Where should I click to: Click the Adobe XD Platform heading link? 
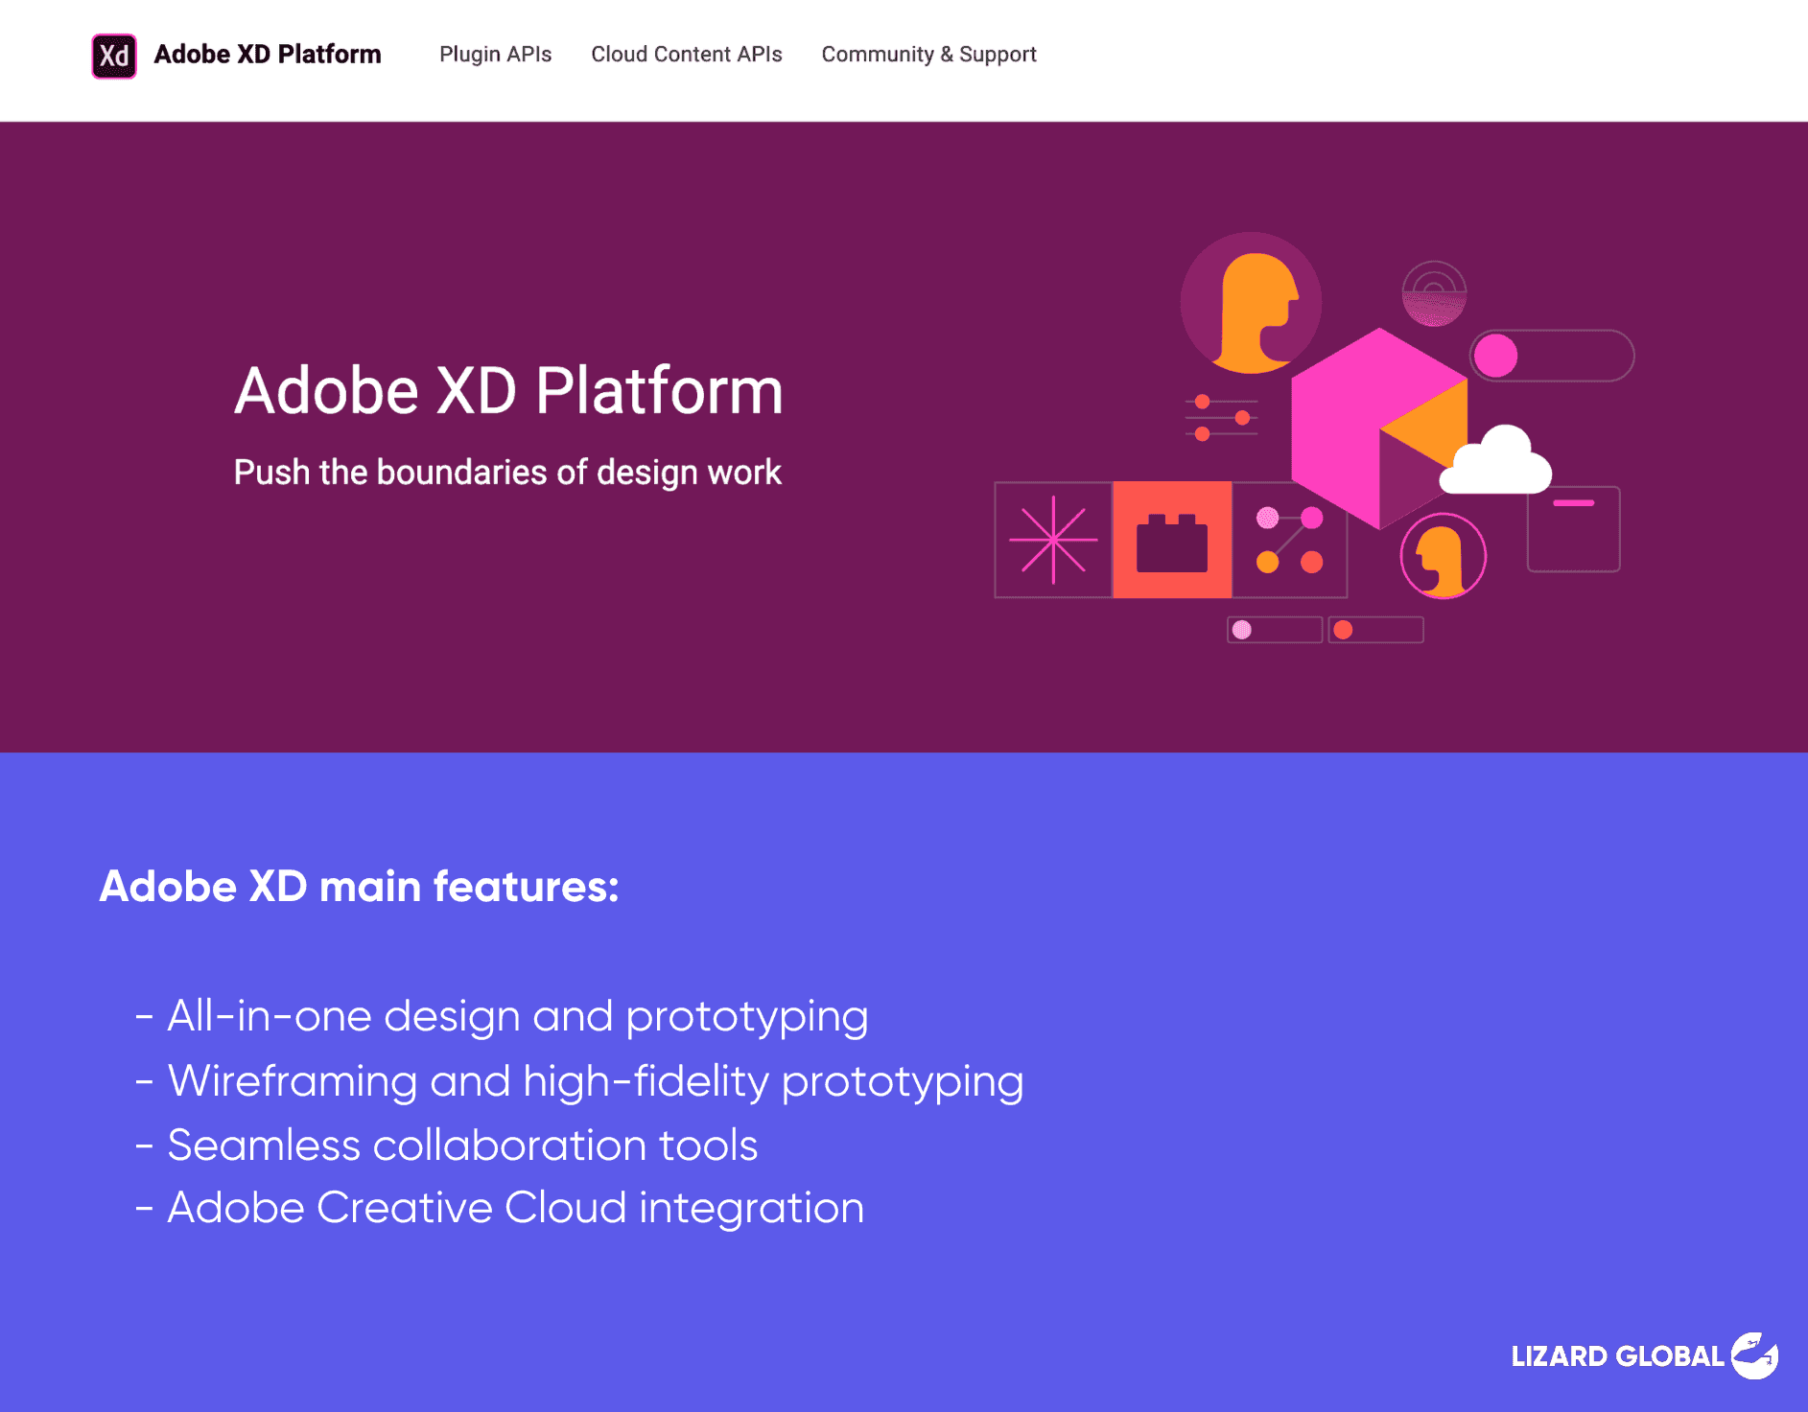tap(268, 55)
